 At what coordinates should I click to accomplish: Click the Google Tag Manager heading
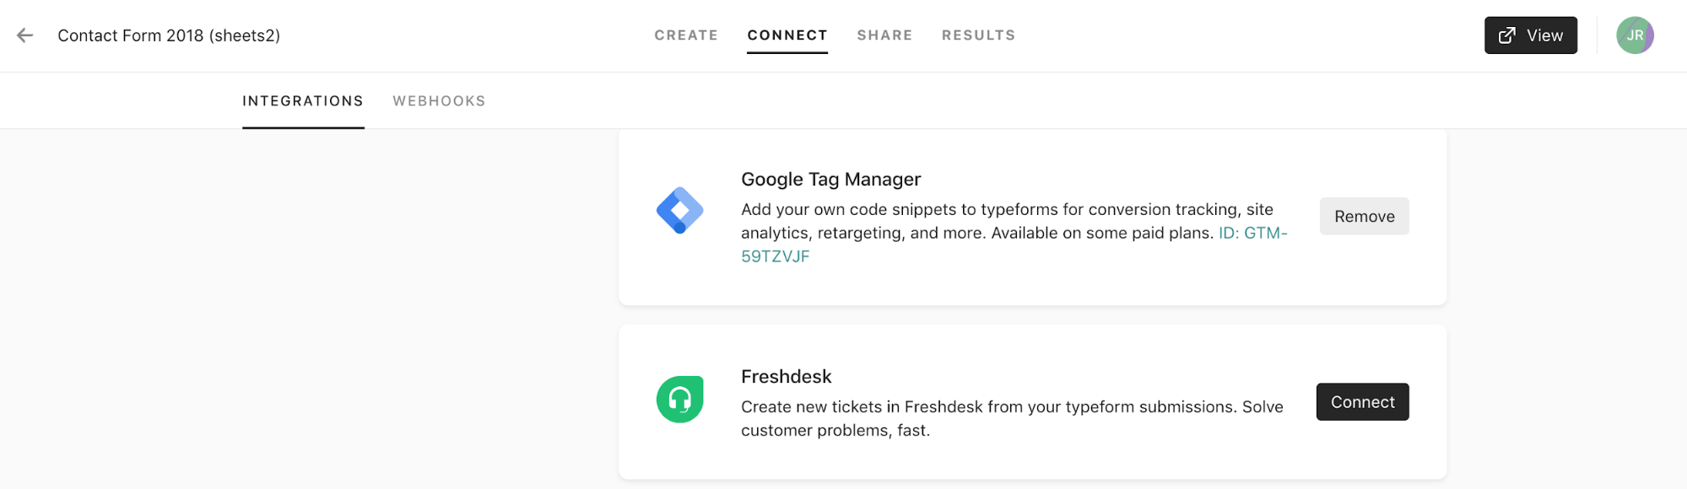tap(830, 180)
